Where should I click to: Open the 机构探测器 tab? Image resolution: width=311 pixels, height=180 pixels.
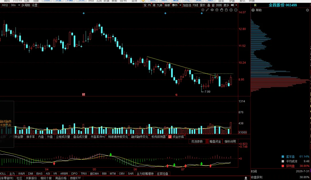pos(158,137)
